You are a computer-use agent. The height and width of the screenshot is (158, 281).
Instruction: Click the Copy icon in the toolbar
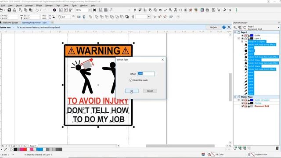click(x=25, y=10)
